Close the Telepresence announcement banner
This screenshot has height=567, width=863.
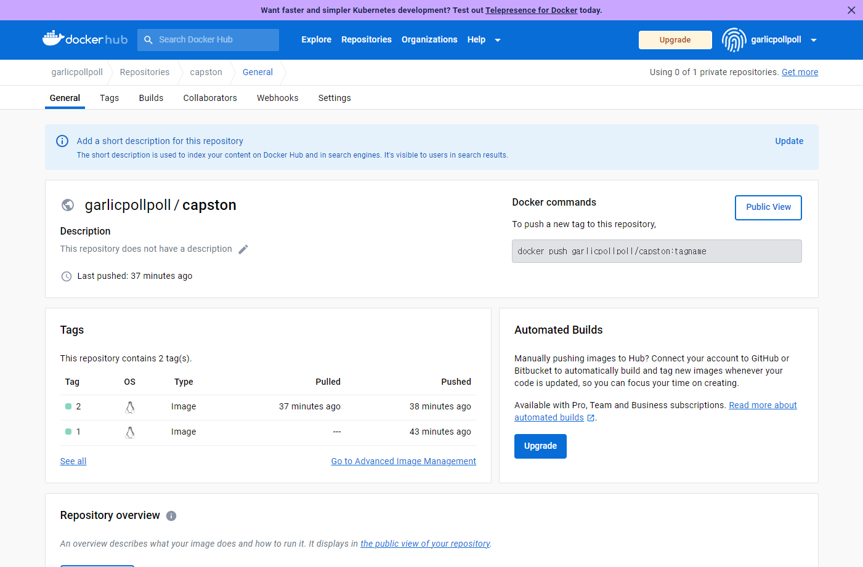point(851,10)
